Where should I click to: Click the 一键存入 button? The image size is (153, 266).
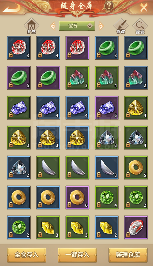(77, 255)
